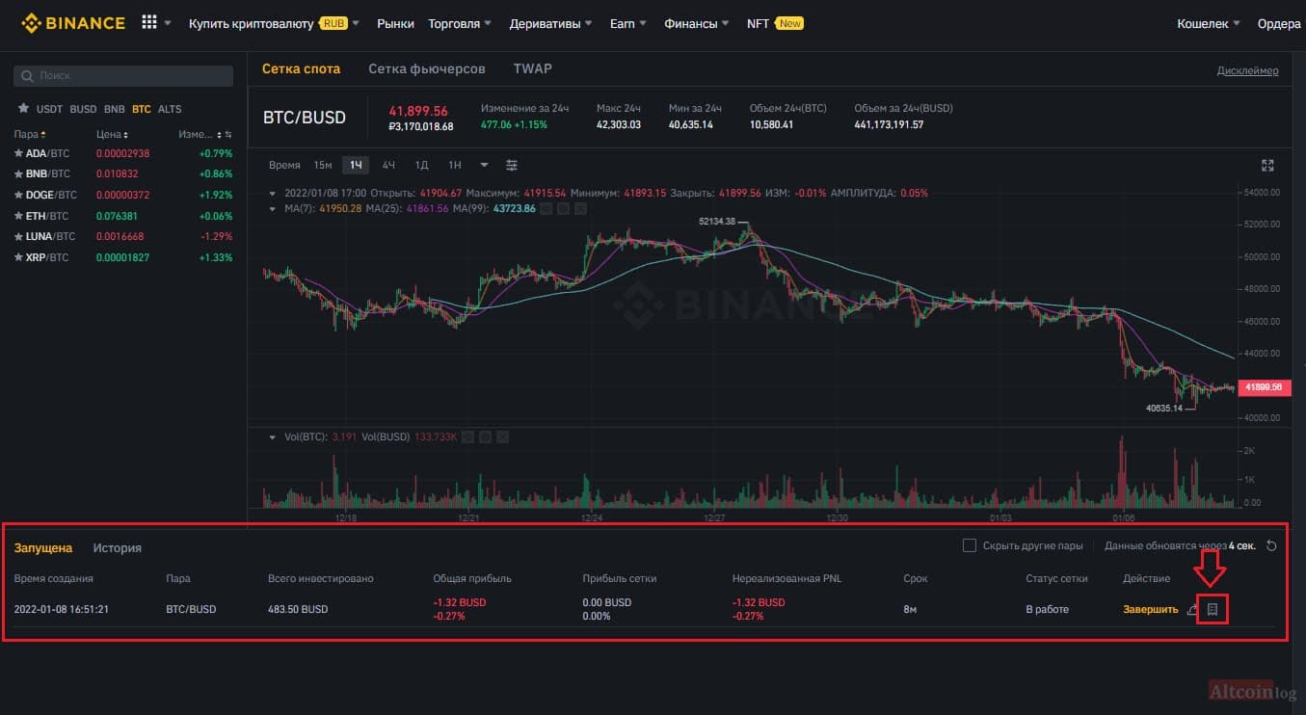Click the Поиск search field
The width and height of the screenshot is (1306, 715).
click(123, 75)
